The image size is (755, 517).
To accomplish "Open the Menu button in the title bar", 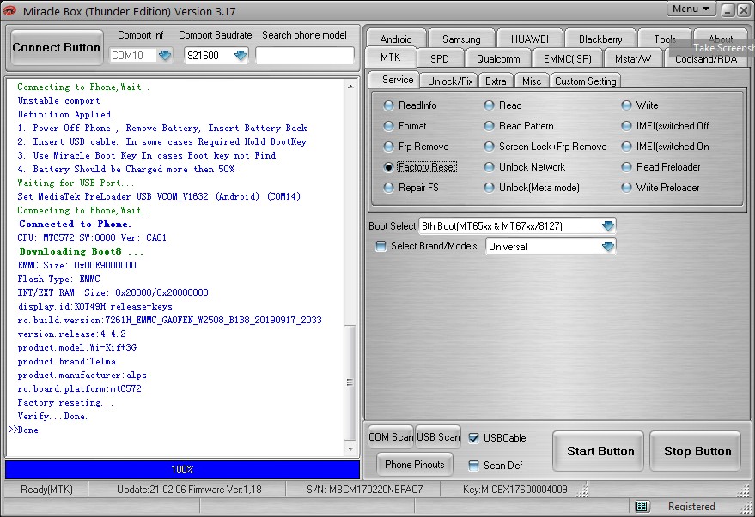I will point(691,9).
